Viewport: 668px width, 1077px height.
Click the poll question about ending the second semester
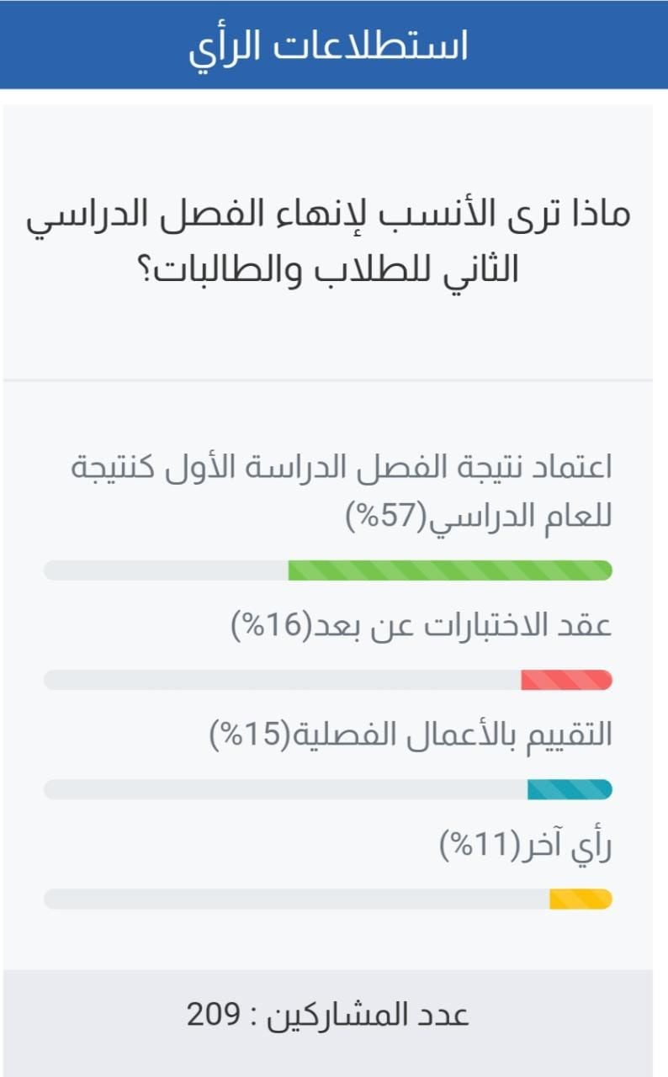pos(328,241)
